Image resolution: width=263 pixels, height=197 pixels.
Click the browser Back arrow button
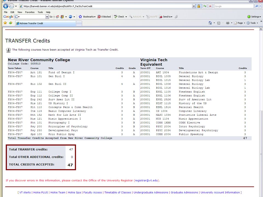6,6
